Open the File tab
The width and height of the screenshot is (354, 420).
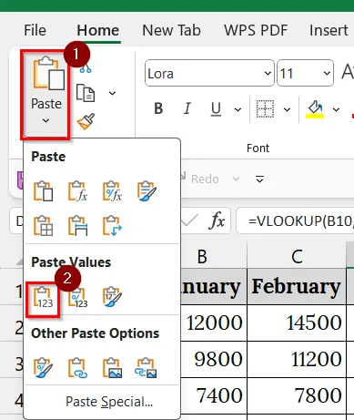point(35,30)
